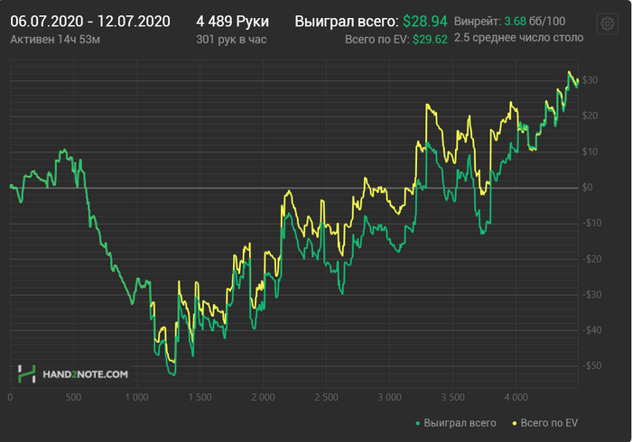Click the $0 y-axis label

[x=587, y=188]
